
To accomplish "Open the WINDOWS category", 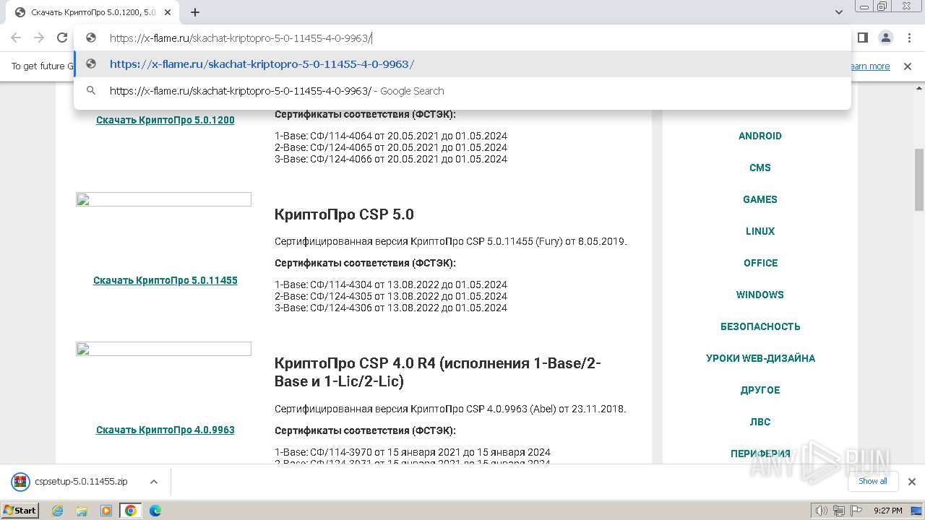I will click(760, 295).
